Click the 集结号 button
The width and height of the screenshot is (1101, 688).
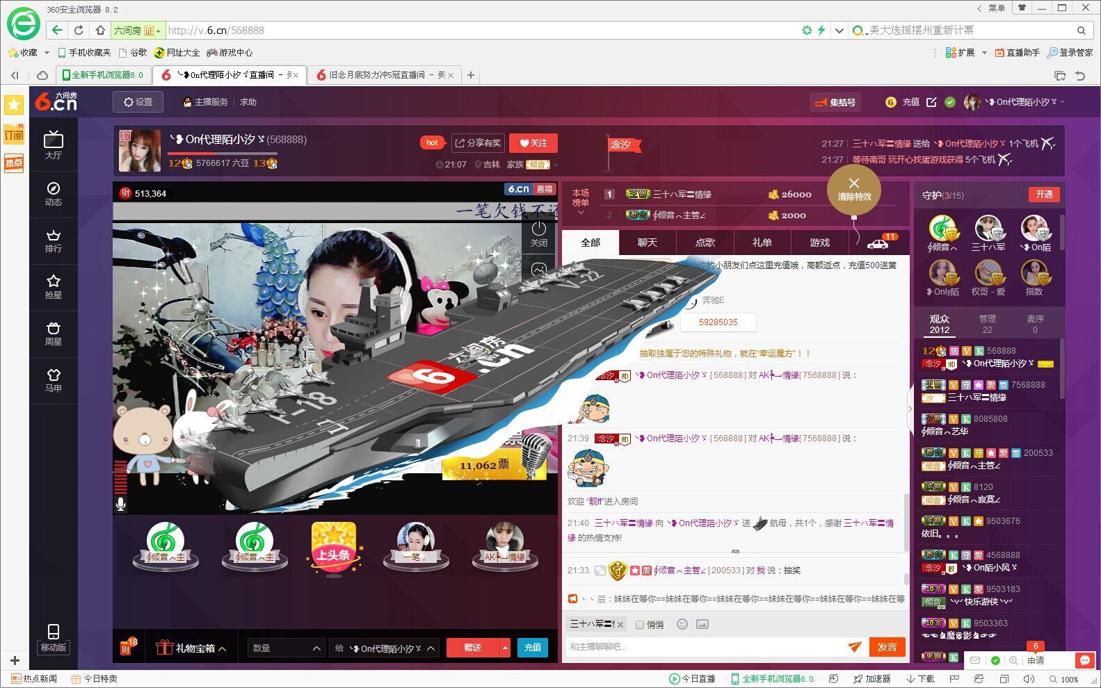click(x=835, y=102)
